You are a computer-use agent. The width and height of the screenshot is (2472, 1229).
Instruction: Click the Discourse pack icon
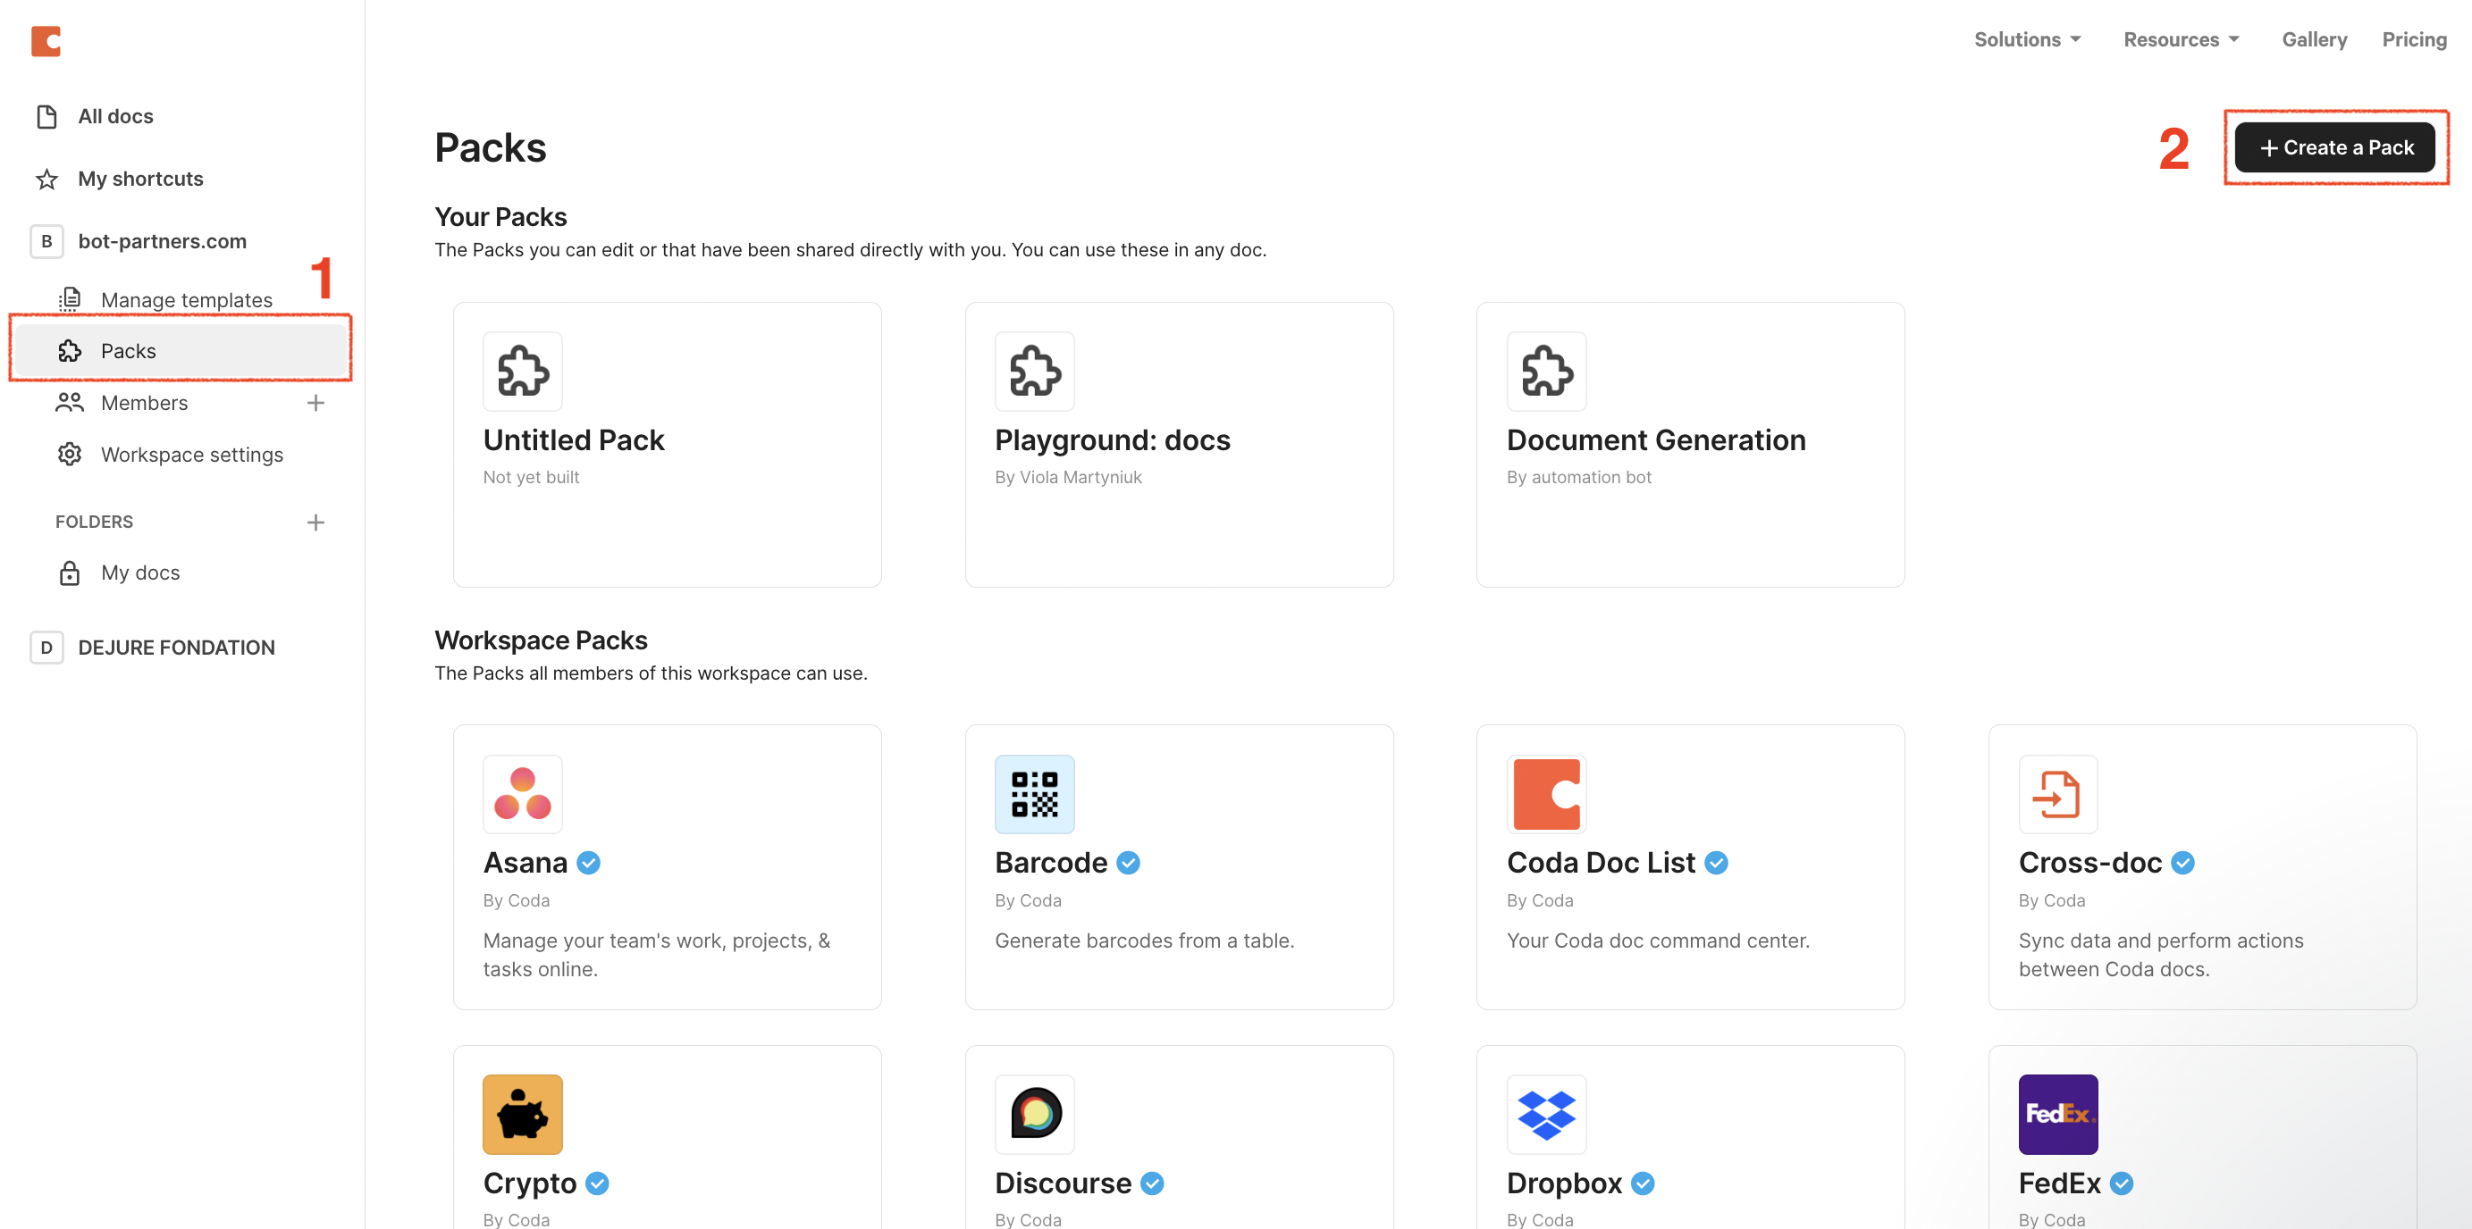[x=1033, y=1114]
